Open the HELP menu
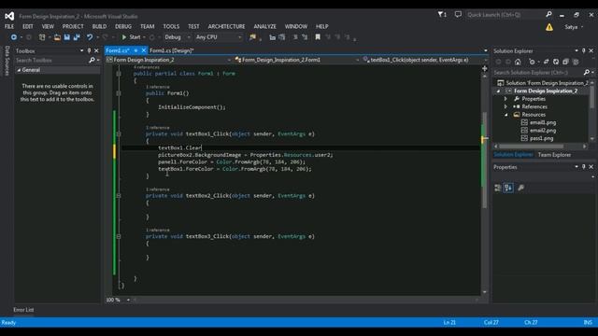 (321, 26)
